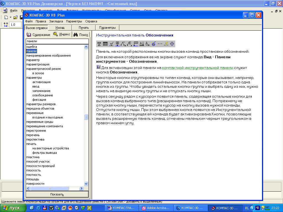Viewport: 283px width, 212px height.
Task: Click the auto-axis lightning icon in the panel image
Action: coord(166,44)
